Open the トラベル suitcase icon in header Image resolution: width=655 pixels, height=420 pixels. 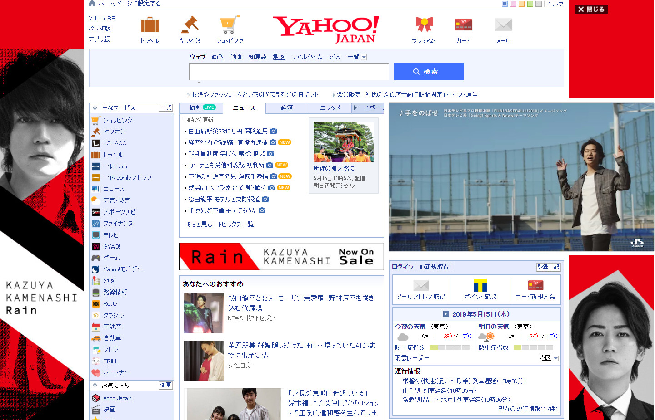pos(150,24)
